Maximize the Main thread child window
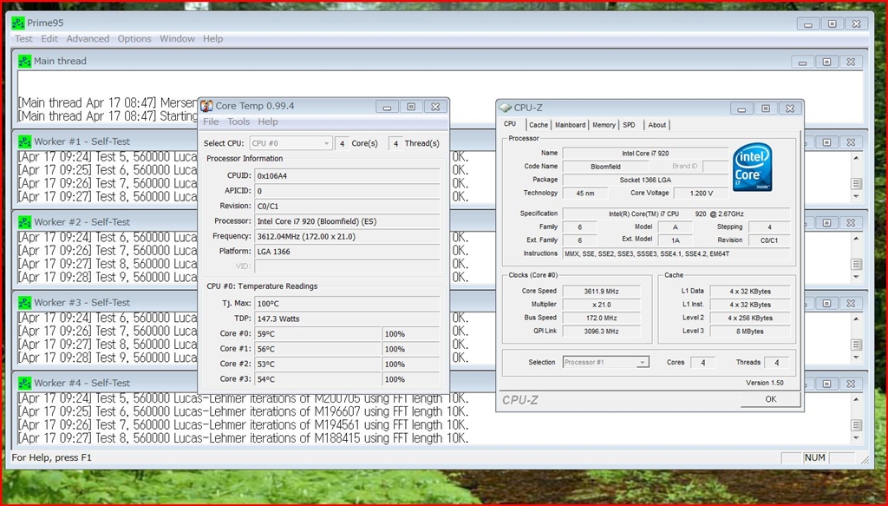Viewport: 888px width, 506px height. point(826,62)
